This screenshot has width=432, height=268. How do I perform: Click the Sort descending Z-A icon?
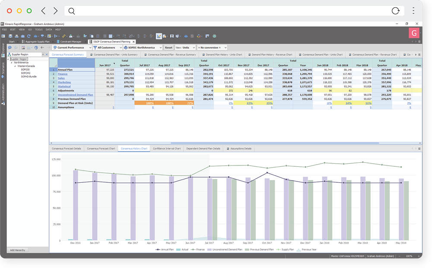pos(124,36)
